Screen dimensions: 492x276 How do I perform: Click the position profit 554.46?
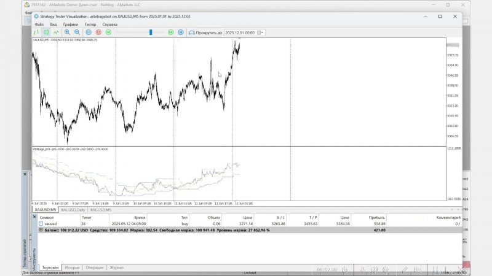coord(379,224)
